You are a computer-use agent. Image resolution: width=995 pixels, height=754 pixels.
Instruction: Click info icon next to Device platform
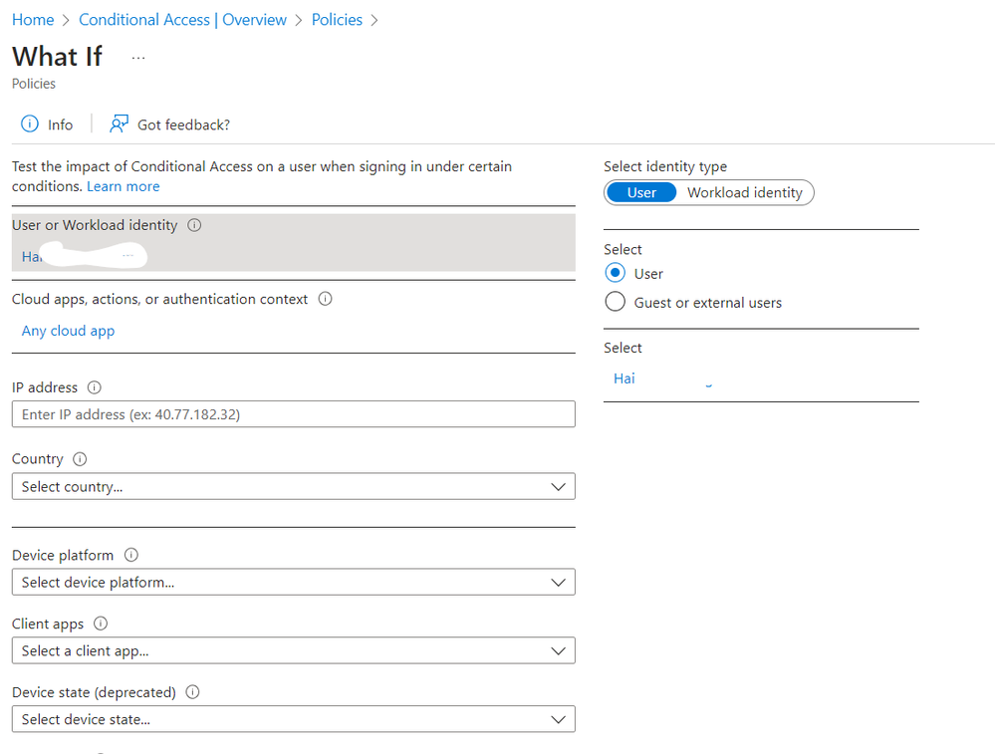tap(130, 556)
